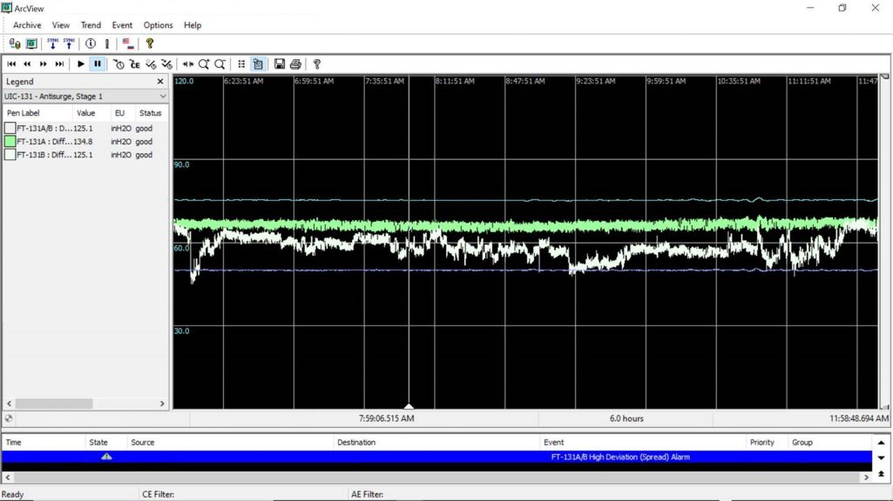Jump to end of trend data
This screenshot has height=501, width=893.
(x=59, y=64)
